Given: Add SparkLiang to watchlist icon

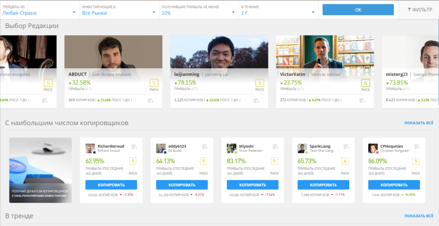Looking at the screenshot, I should pos(346,147).
